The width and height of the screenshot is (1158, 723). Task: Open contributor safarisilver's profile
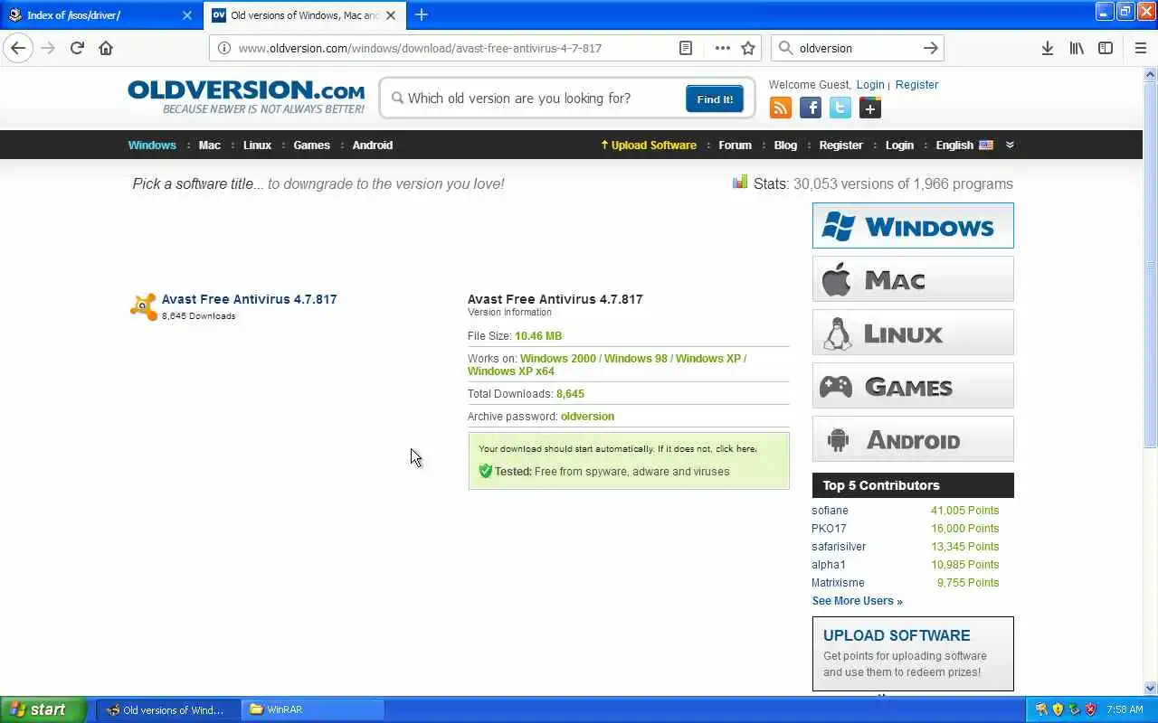(839, 547)
